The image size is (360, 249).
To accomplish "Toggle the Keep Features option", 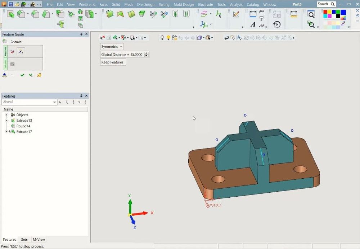I will 113,62.
